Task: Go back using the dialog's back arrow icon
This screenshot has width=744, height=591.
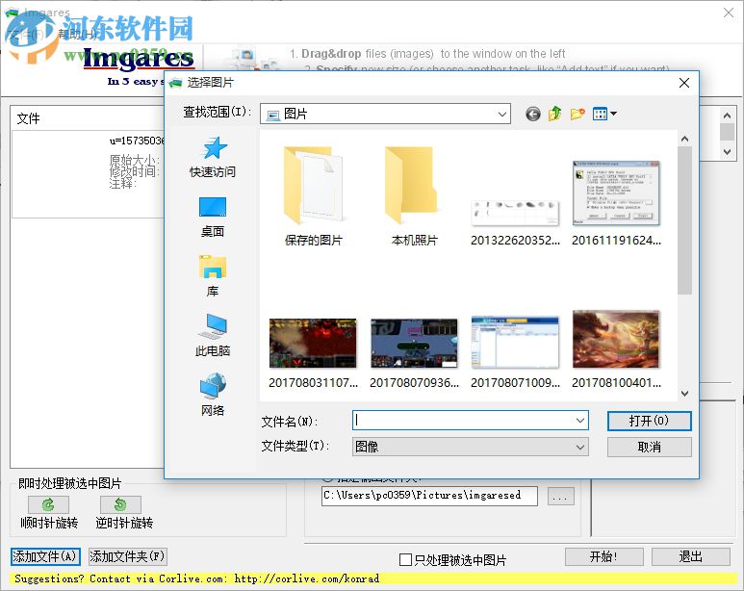Action: 533,114
